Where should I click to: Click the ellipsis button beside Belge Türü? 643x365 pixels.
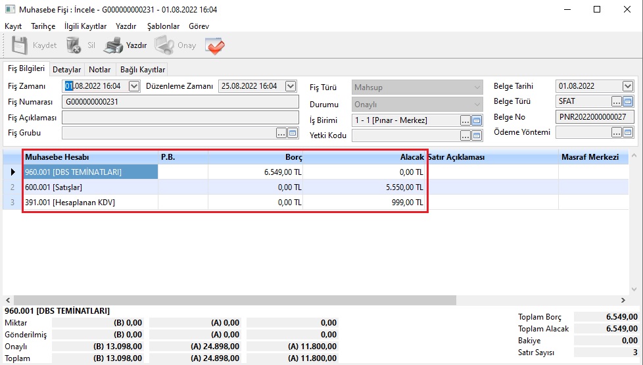[616, 101]
